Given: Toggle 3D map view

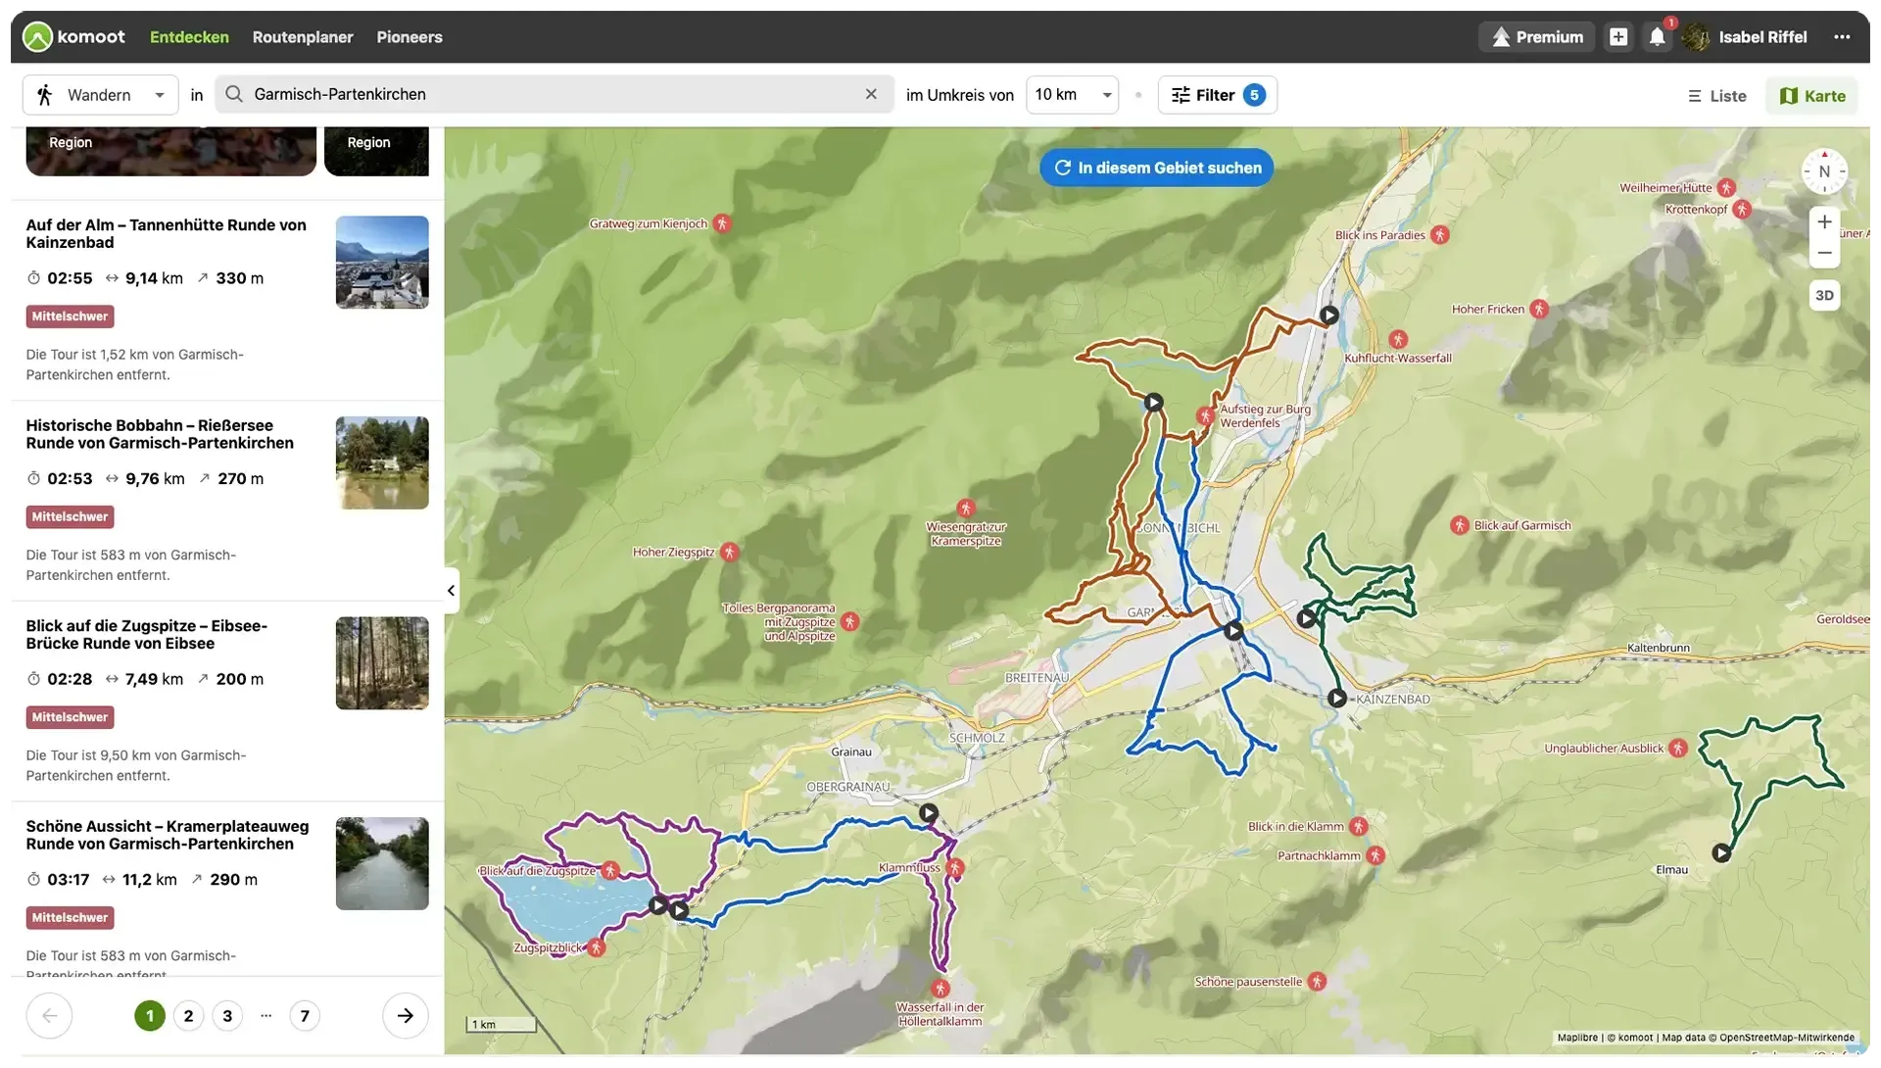Looking at the screenshot, I should pos(1824,296).
